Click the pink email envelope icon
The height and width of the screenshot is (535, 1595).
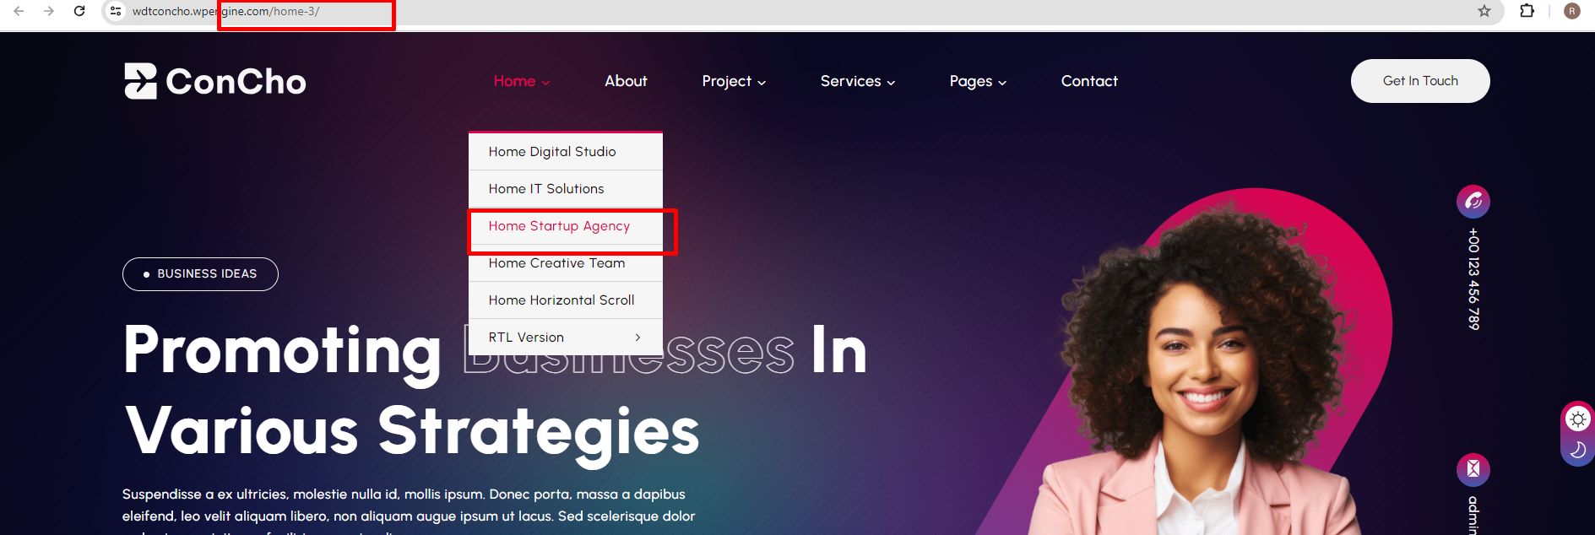pos(1473,469)
